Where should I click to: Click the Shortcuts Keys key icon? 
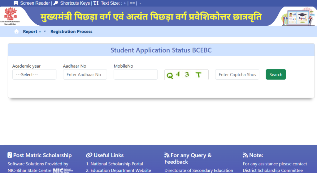click(56, 3)
